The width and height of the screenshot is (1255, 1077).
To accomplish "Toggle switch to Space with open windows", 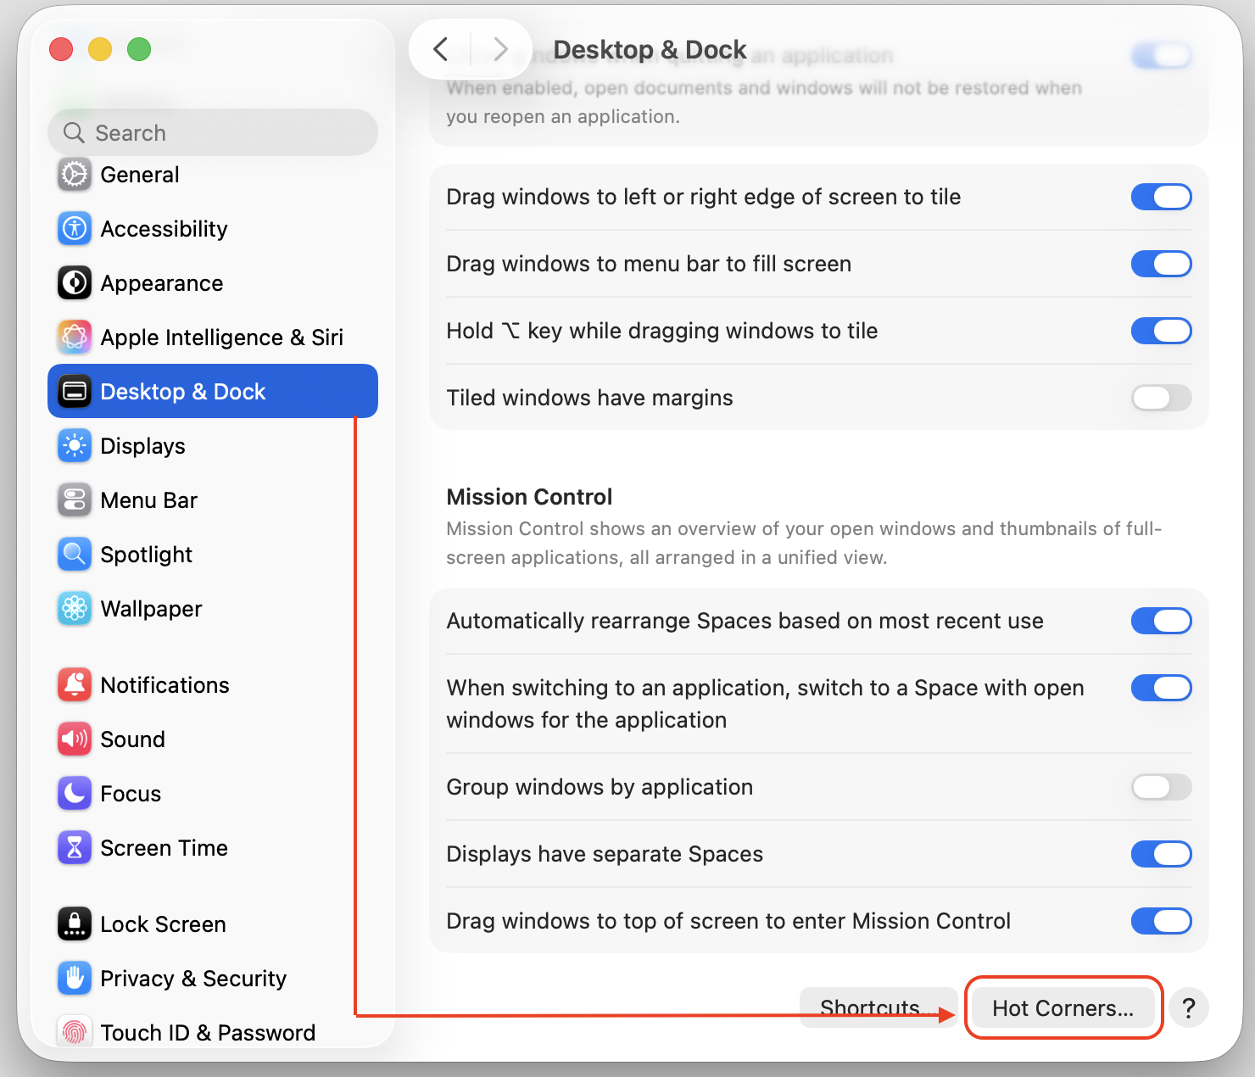I will click(x=1162, y=688).
